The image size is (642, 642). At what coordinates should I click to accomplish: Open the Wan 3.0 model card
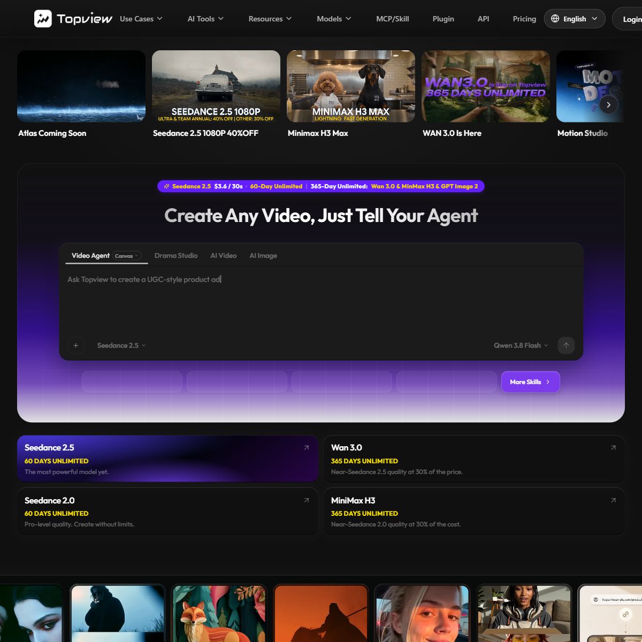point(474,458)
